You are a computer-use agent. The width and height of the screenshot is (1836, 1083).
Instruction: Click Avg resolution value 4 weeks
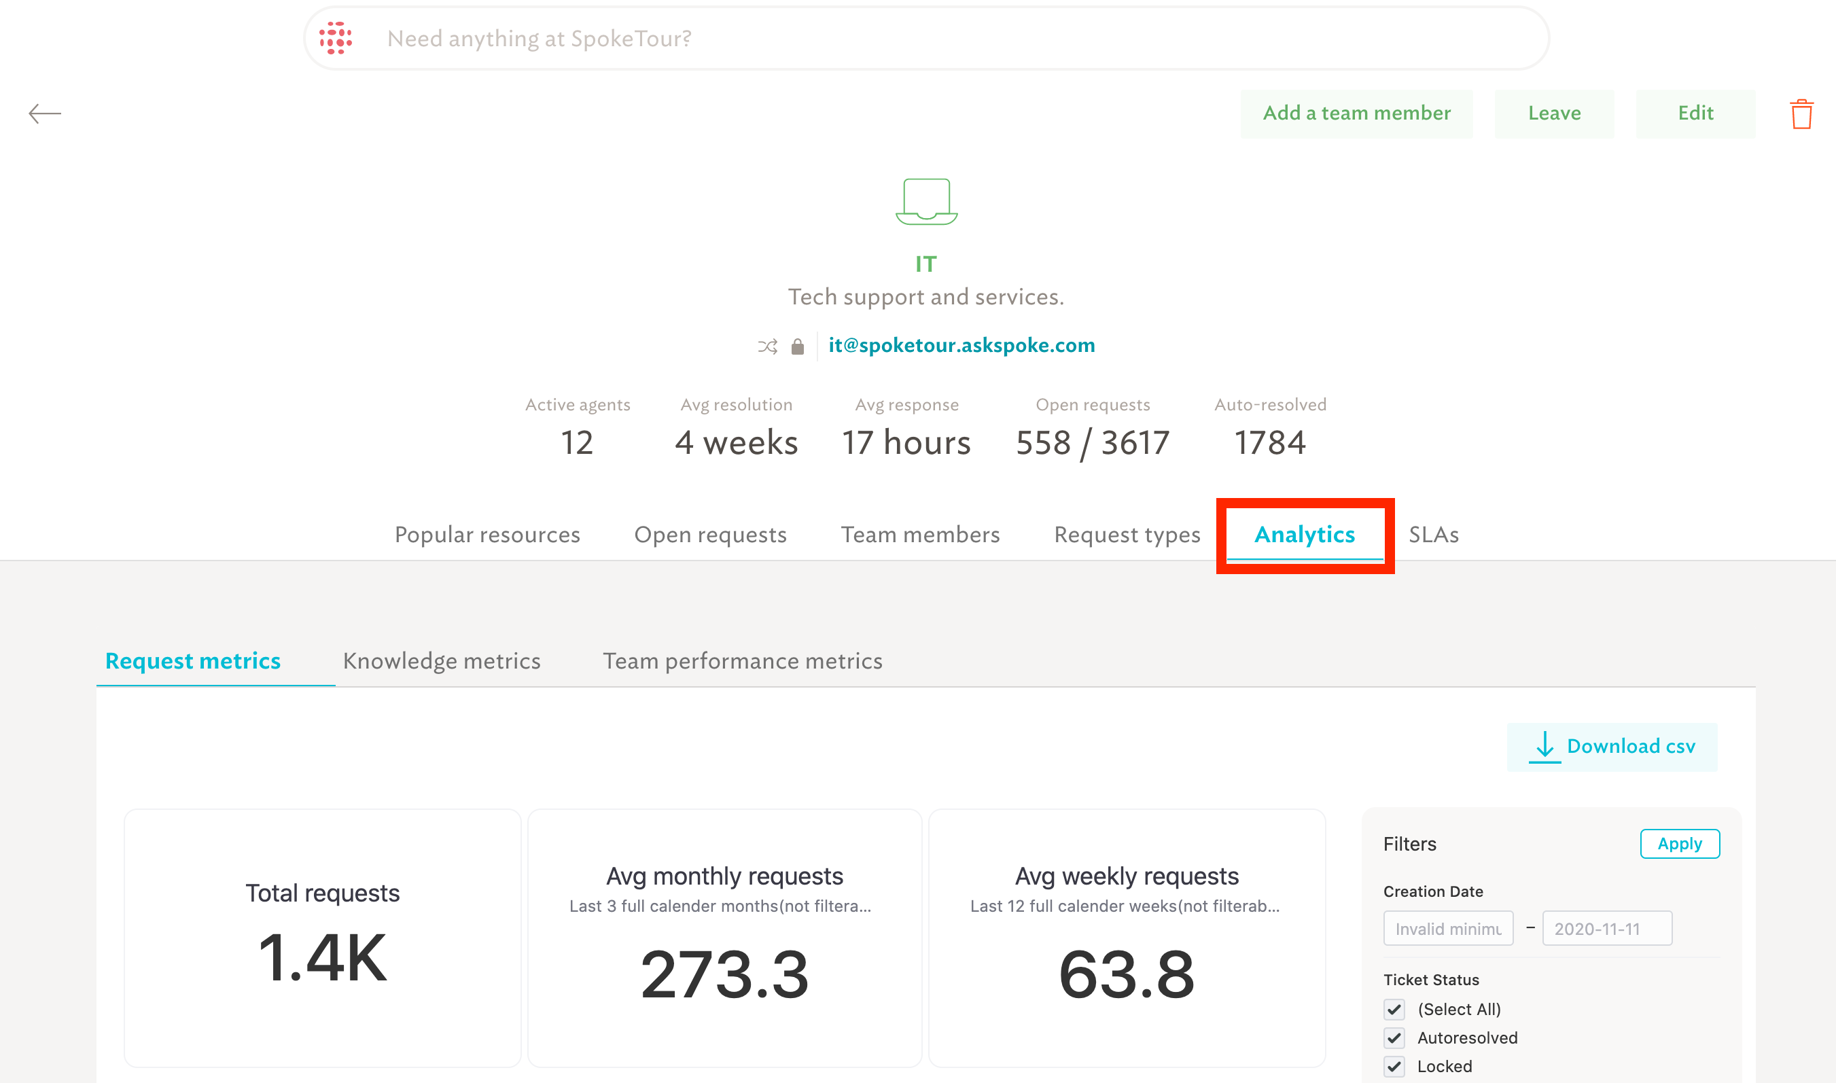(x=737, y=442)
